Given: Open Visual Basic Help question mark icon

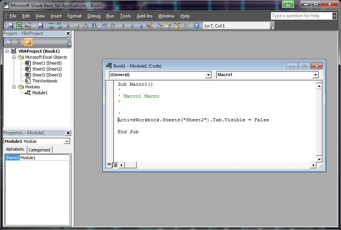Looking at the screenshot, I should pyautogui.click(x=196, y=26).
